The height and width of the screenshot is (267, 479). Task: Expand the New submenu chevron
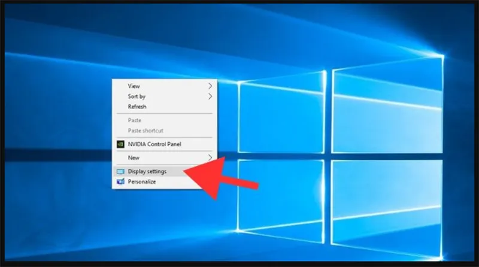tap(210, 157)
